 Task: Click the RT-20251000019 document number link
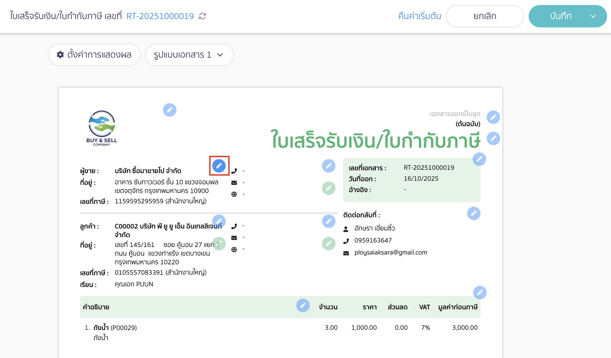point(160,16)
